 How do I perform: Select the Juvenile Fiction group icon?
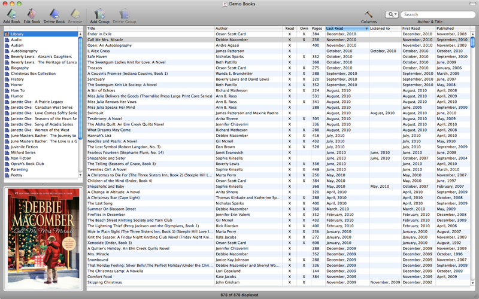(7, 147)
